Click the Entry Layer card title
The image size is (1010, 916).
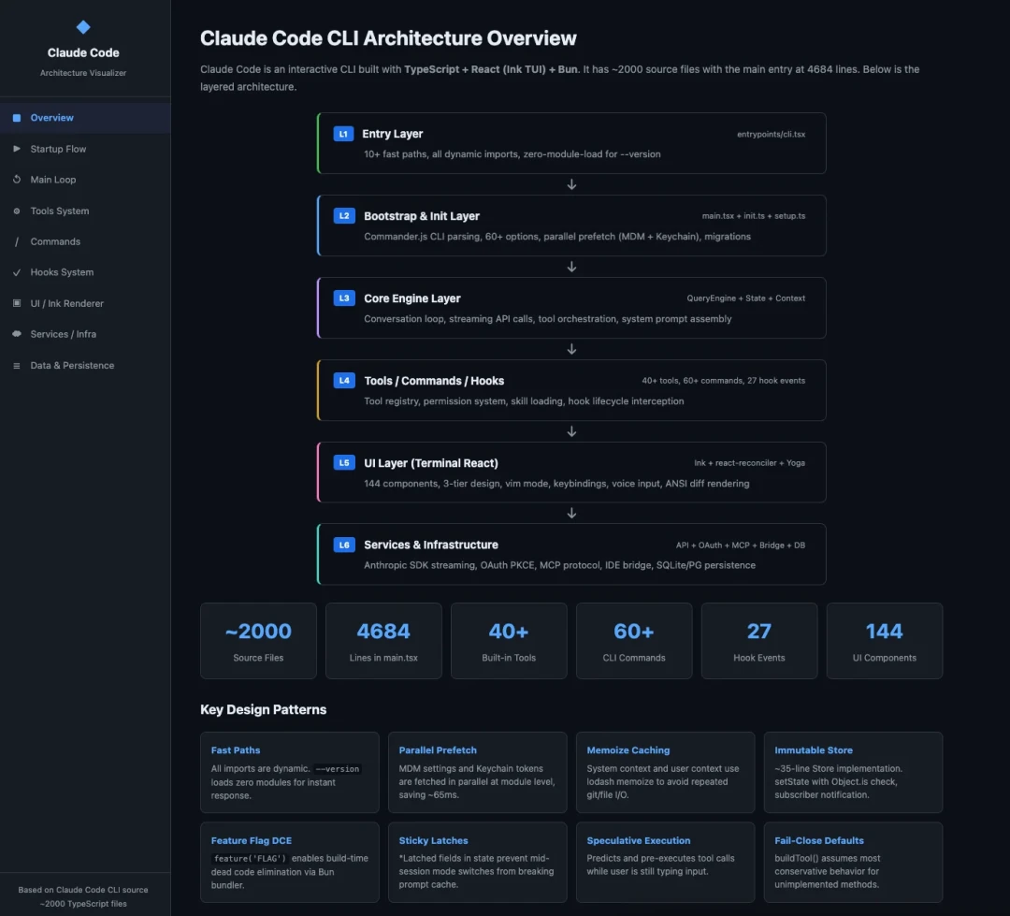(x=392, y=134)
